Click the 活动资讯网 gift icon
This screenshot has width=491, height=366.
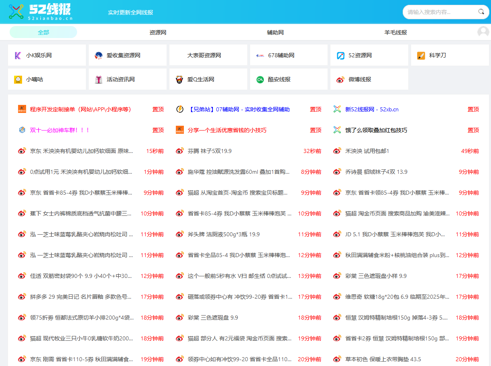coord(98,79)
